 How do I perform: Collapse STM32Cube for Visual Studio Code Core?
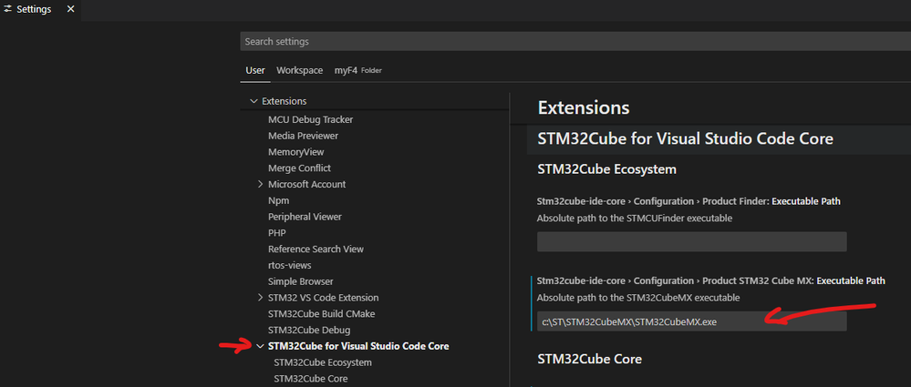260,346
